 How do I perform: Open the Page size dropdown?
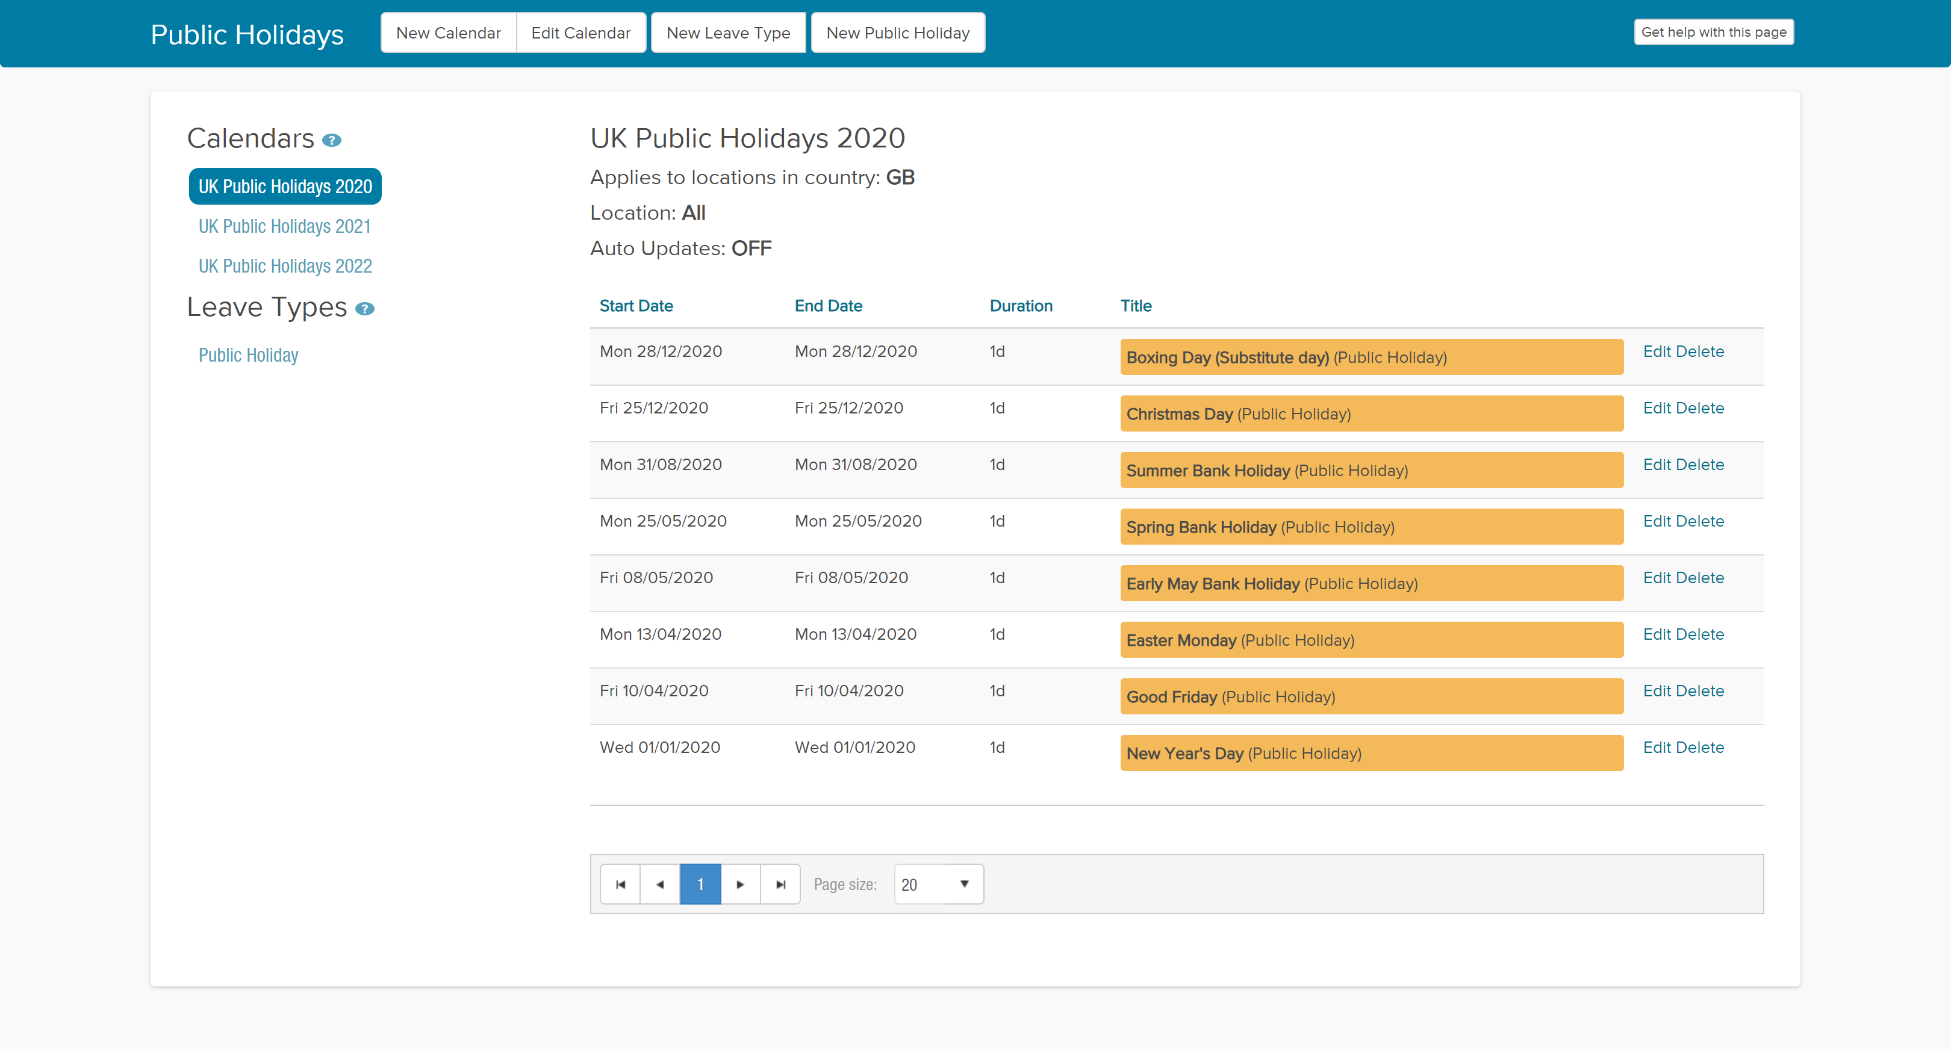pos(938,884)
